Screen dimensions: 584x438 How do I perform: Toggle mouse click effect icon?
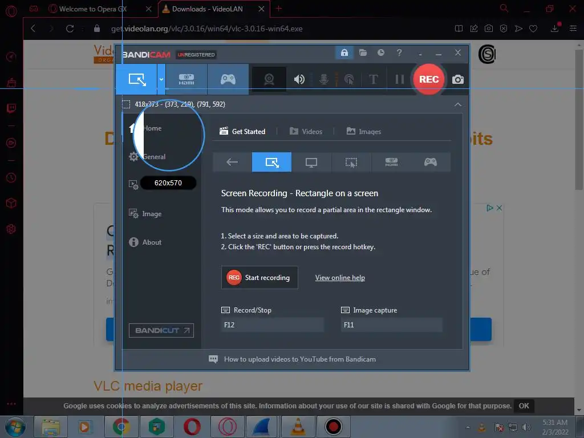click(x=349, y=79)
